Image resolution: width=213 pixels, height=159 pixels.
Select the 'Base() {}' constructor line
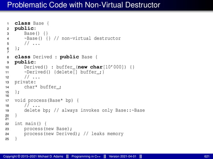coord(36,33)
